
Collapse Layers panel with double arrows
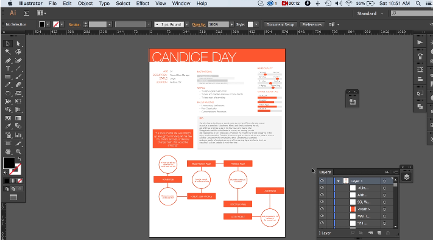click(x=387, y=172)
